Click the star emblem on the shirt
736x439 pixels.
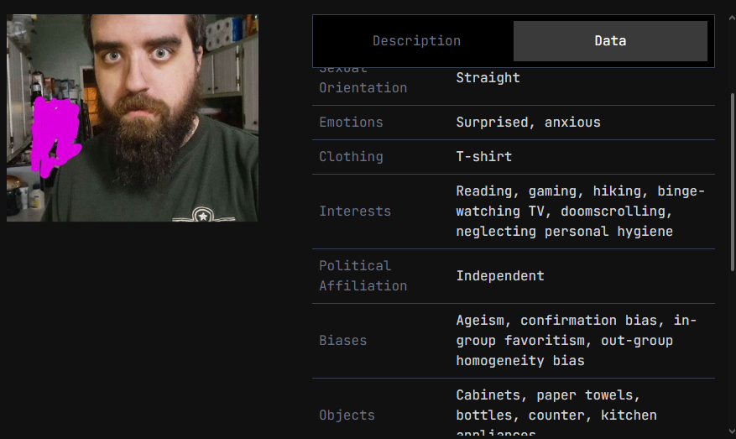coord(202,215)
